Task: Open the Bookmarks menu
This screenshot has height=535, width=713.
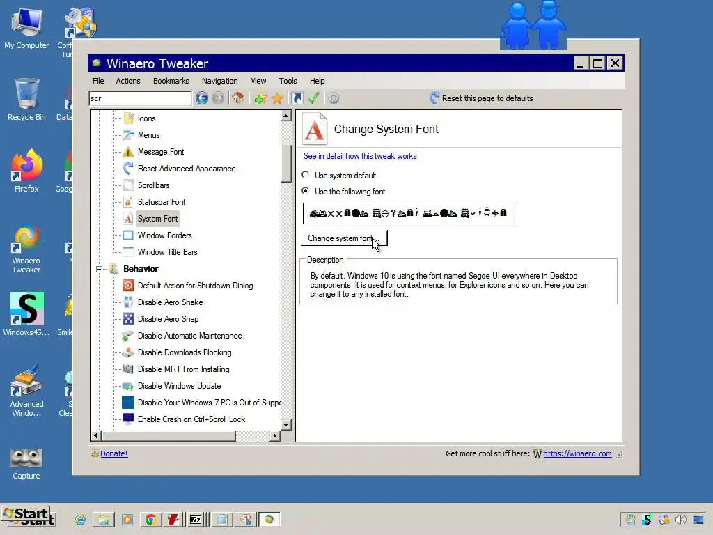Action: [x=171, y=81]
